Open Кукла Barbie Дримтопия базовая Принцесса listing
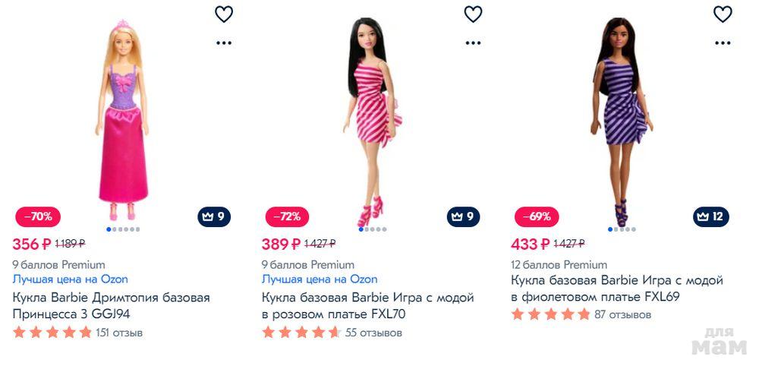The height and width of the screenshot is (366, 759). coord(111,305)
